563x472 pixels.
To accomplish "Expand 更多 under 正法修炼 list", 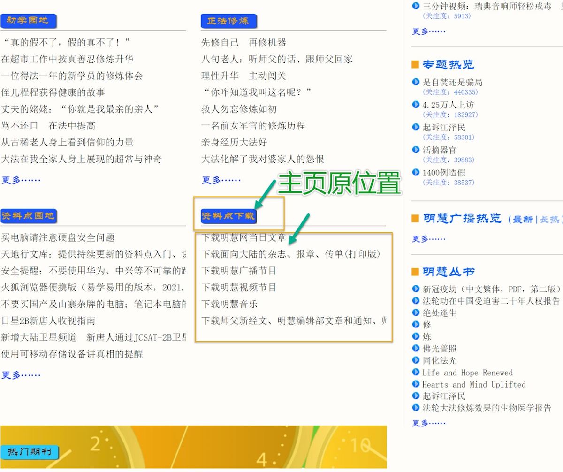I will pos(221,180).
